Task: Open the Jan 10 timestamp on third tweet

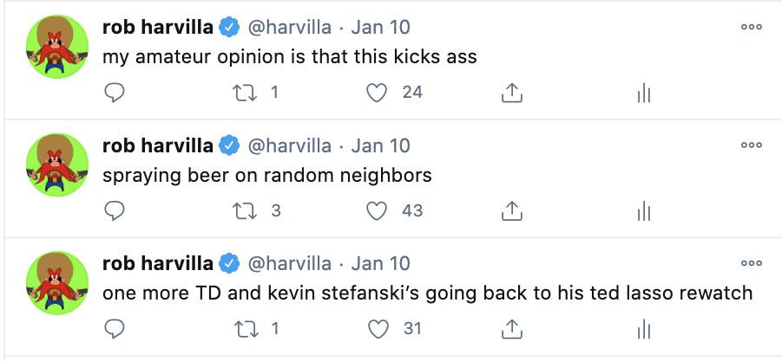Action: 380,263
